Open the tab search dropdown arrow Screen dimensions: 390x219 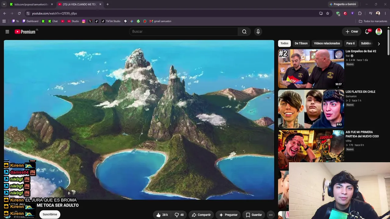click(x=4, y=4)
